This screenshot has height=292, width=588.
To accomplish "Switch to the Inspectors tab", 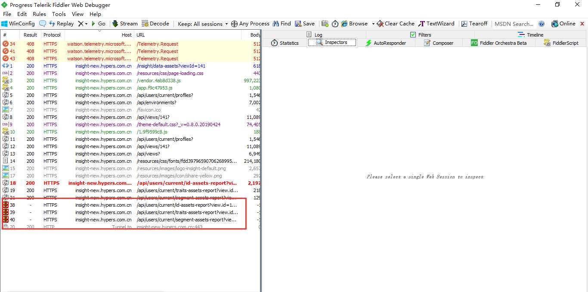I will pyautogui.click(x=332, y=42).
